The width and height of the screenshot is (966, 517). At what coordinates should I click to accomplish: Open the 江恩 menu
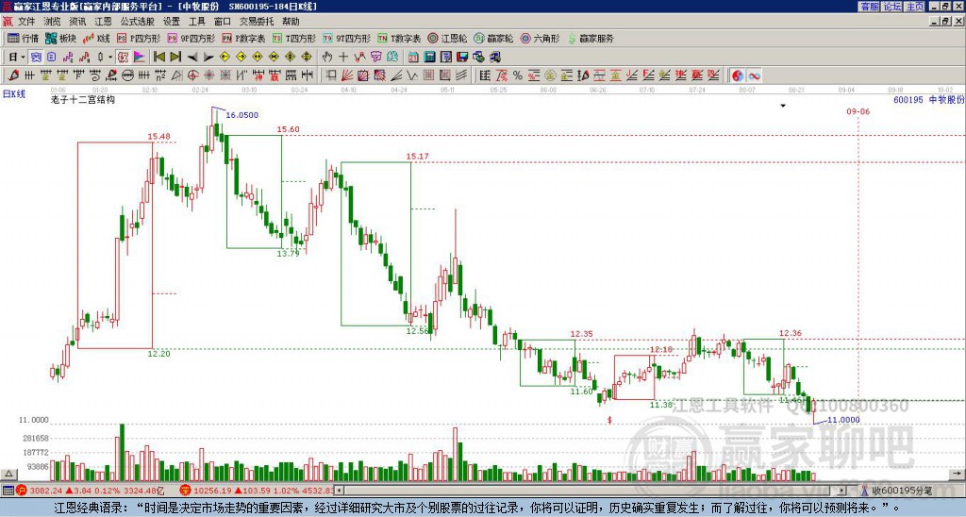click(x=103, y=22)
